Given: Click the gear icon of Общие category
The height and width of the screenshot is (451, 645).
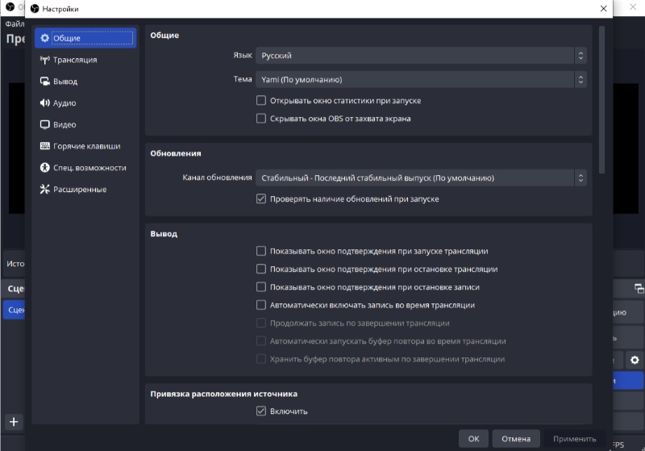Looking at the screenshot, I should (x=45, y=38).
